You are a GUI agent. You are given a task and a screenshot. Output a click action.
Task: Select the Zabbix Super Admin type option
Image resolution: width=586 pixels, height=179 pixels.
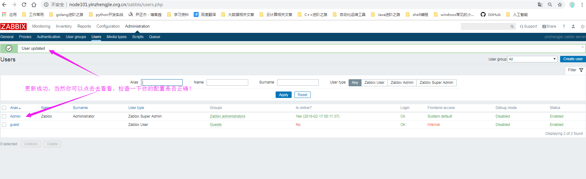[436, 83]
